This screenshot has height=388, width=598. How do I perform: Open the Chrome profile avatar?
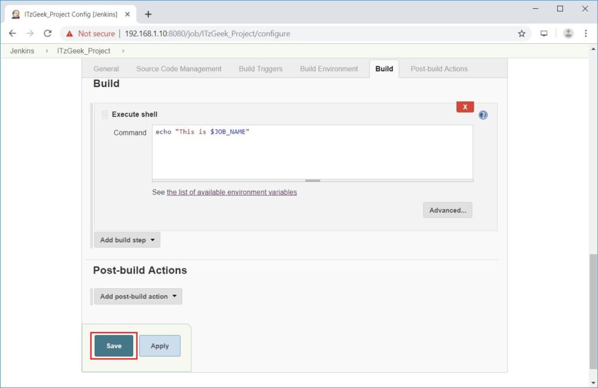568,33
